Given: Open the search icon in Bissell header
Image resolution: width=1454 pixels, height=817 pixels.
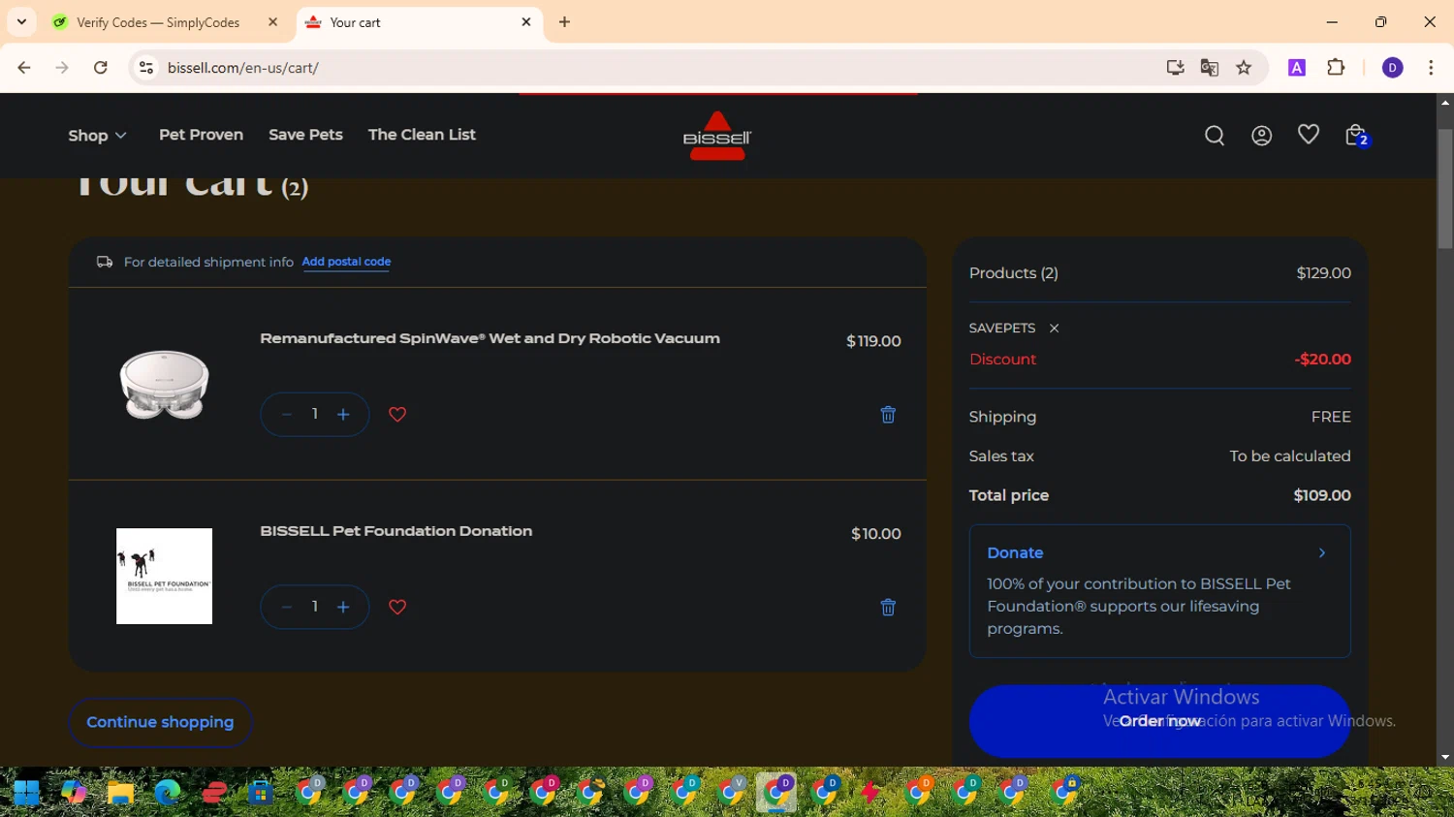Looking at the screenshot, I should coord(1215,136).
